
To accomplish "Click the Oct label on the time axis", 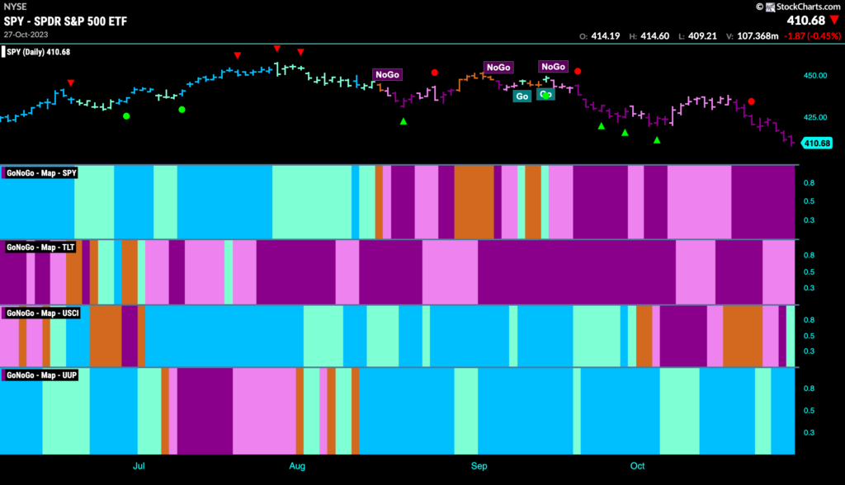I will 637,465.
